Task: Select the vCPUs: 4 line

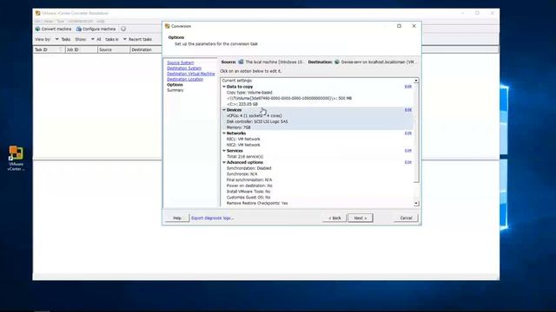Action: tap(255, 115)
